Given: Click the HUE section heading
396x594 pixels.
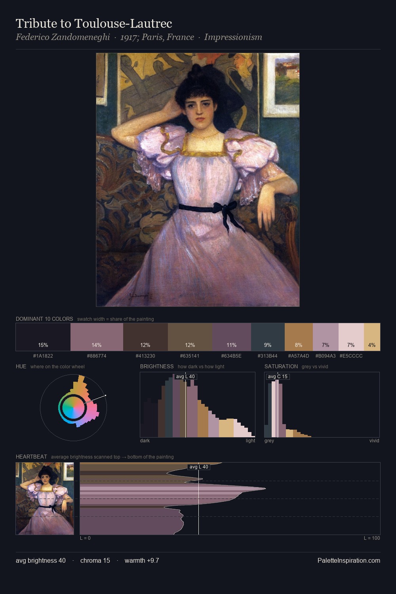Looking at the screenshot, I should click(21, 366).
